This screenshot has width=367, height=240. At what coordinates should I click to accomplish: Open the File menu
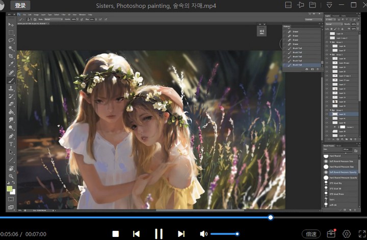(x=24, y=14)
